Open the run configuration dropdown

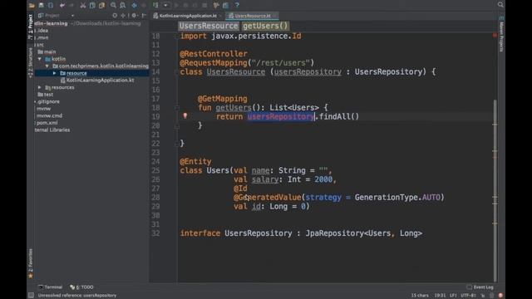[x=165, y=5]
